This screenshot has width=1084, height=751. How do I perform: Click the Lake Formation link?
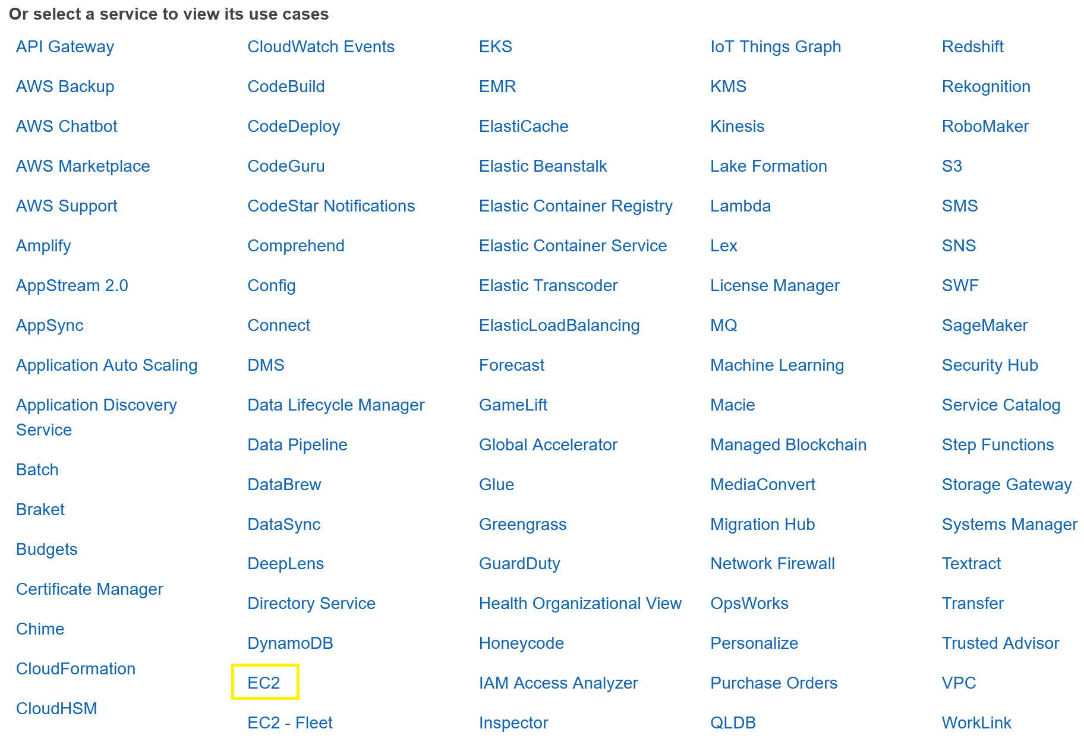(x=769, y=166)
